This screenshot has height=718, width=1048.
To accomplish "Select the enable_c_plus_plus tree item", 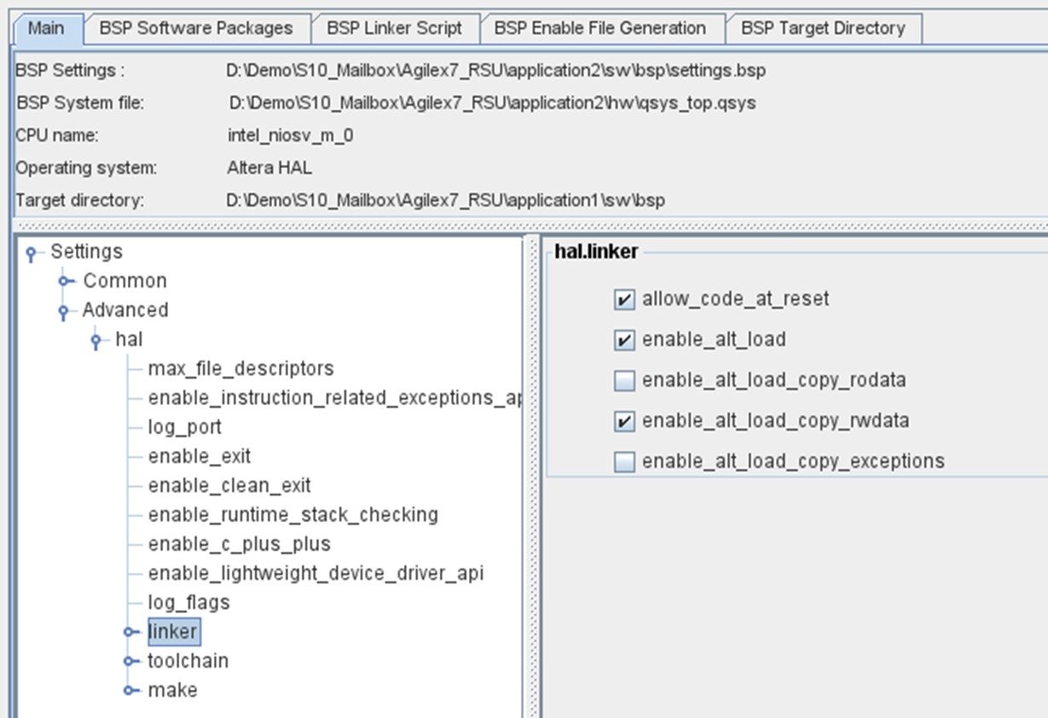I will click(x=239, y=544).
